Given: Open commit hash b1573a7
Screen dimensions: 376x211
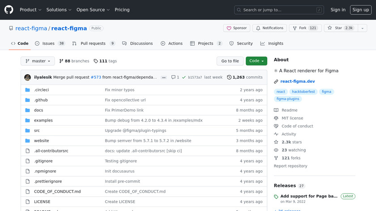Looking at the screenshot, I should coord(195,77).
